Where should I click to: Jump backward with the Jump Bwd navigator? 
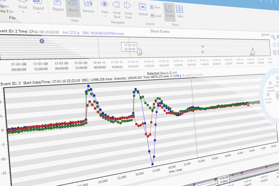tap(116, 8)
